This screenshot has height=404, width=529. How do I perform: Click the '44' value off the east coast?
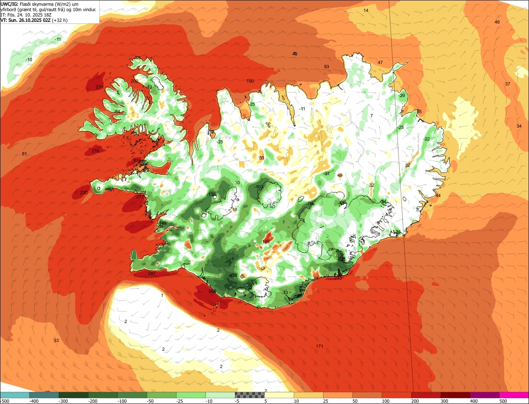pyautogui.click(x=438, y=195)
